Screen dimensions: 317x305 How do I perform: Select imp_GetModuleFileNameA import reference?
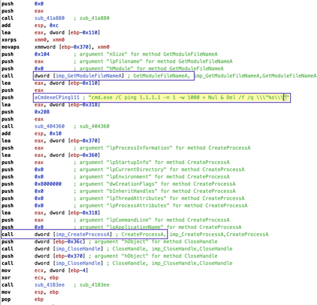click(x=89, y=76)
